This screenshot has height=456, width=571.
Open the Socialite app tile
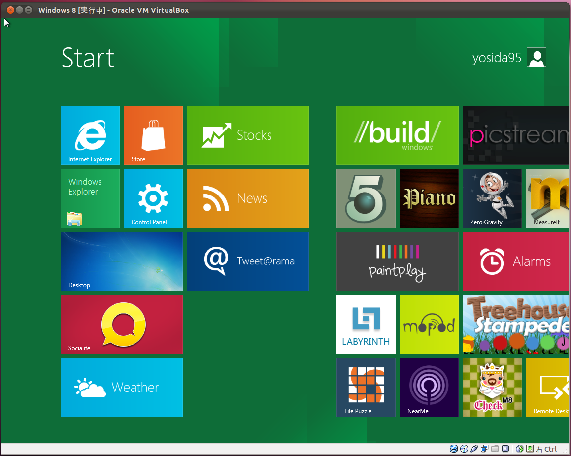tap(122, 325)
